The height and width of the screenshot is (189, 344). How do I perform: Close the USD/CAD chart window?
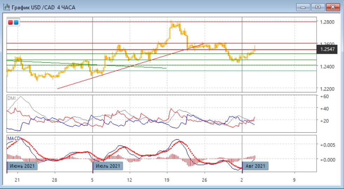333,7
